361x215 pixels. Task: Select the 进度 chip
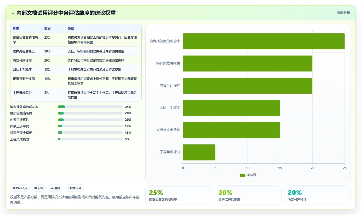(55, 188)
